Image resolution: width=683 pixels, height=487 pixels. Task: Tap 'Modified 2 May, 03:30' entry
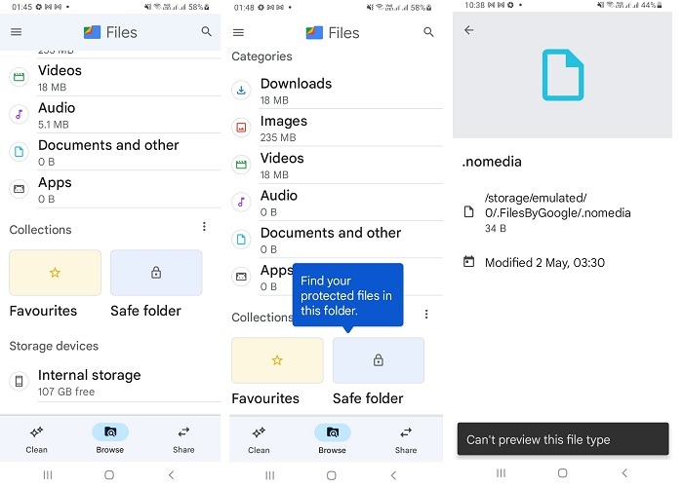tap(544, 263)
